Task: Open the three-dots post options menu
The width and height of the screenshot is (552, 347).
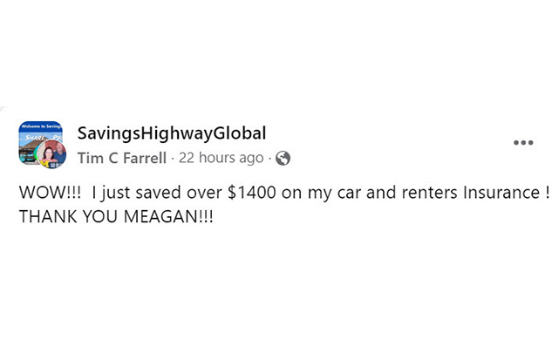Action: click(523, 142)
